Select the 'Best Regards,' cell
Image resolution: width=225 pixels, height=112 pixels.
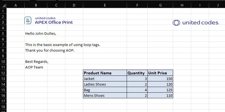36,61
